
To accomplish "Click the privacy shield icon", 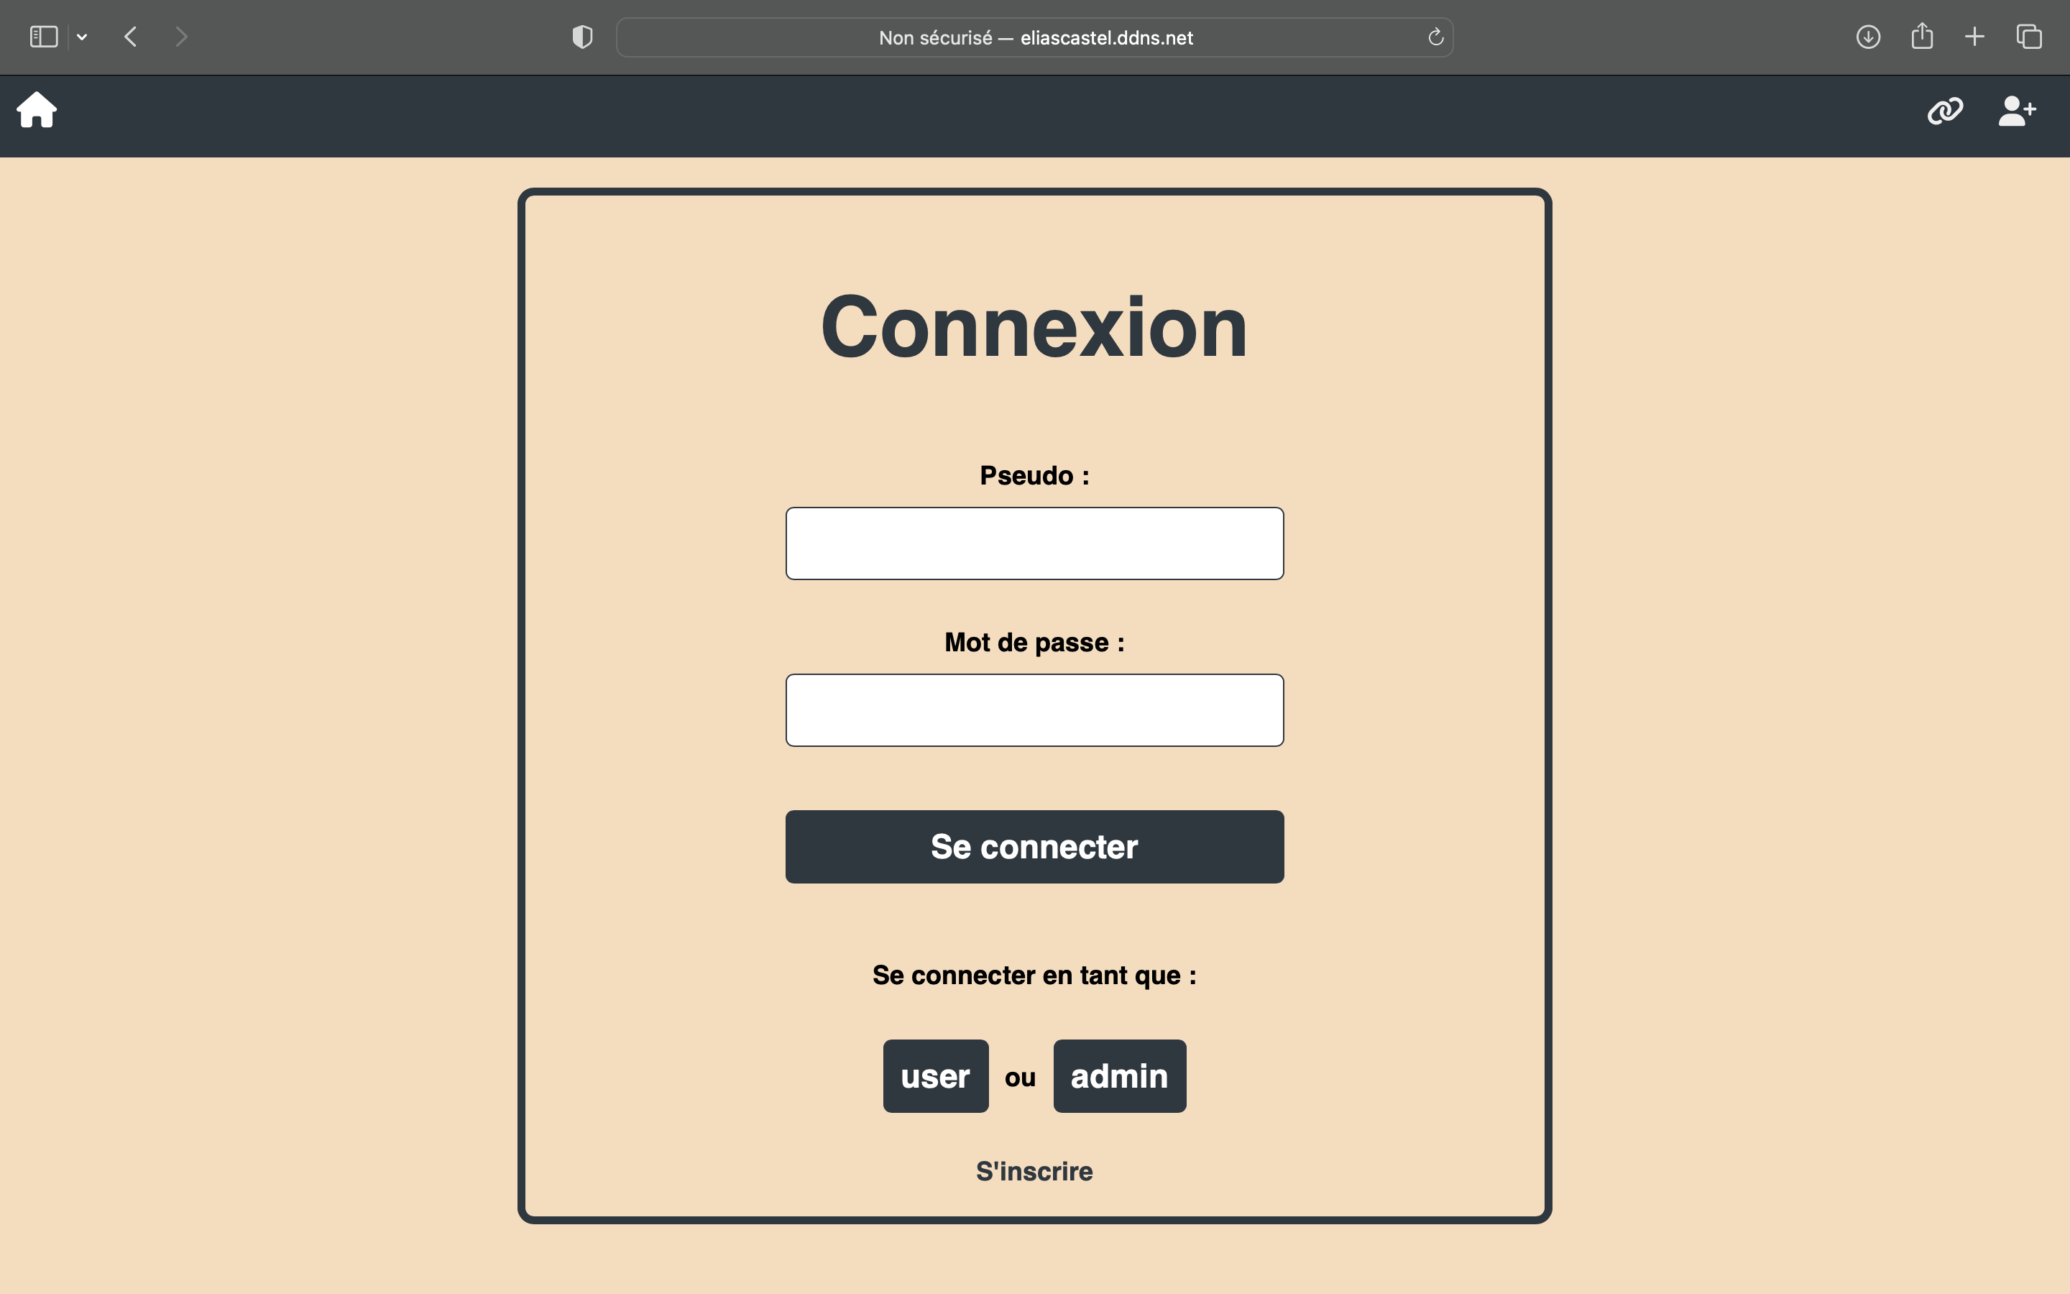I will (x=581, y=37).
